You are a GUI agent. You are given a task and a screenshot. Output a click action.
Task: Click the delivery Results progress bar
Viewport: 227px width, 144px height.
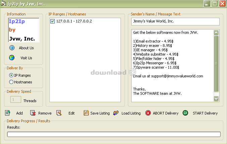tap(114, 134)
